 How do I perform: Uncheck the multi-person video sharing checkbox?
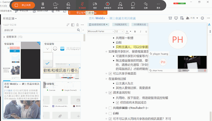pos(110,119)
